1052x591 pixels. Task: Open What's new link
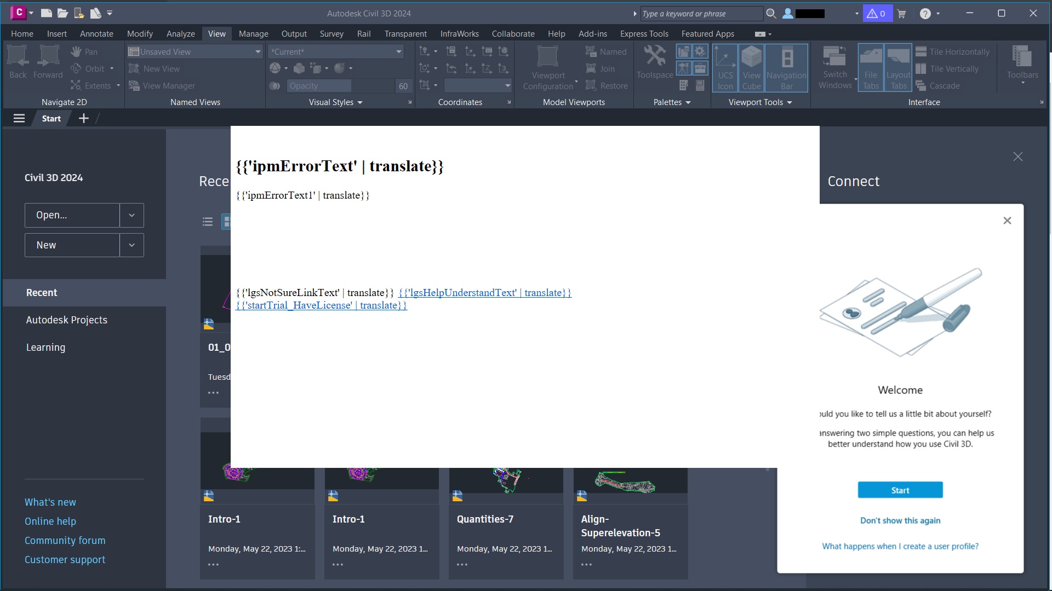tap(50, 502)
